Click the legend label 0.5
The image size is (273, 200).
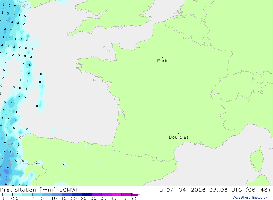(x=15, y=198)
